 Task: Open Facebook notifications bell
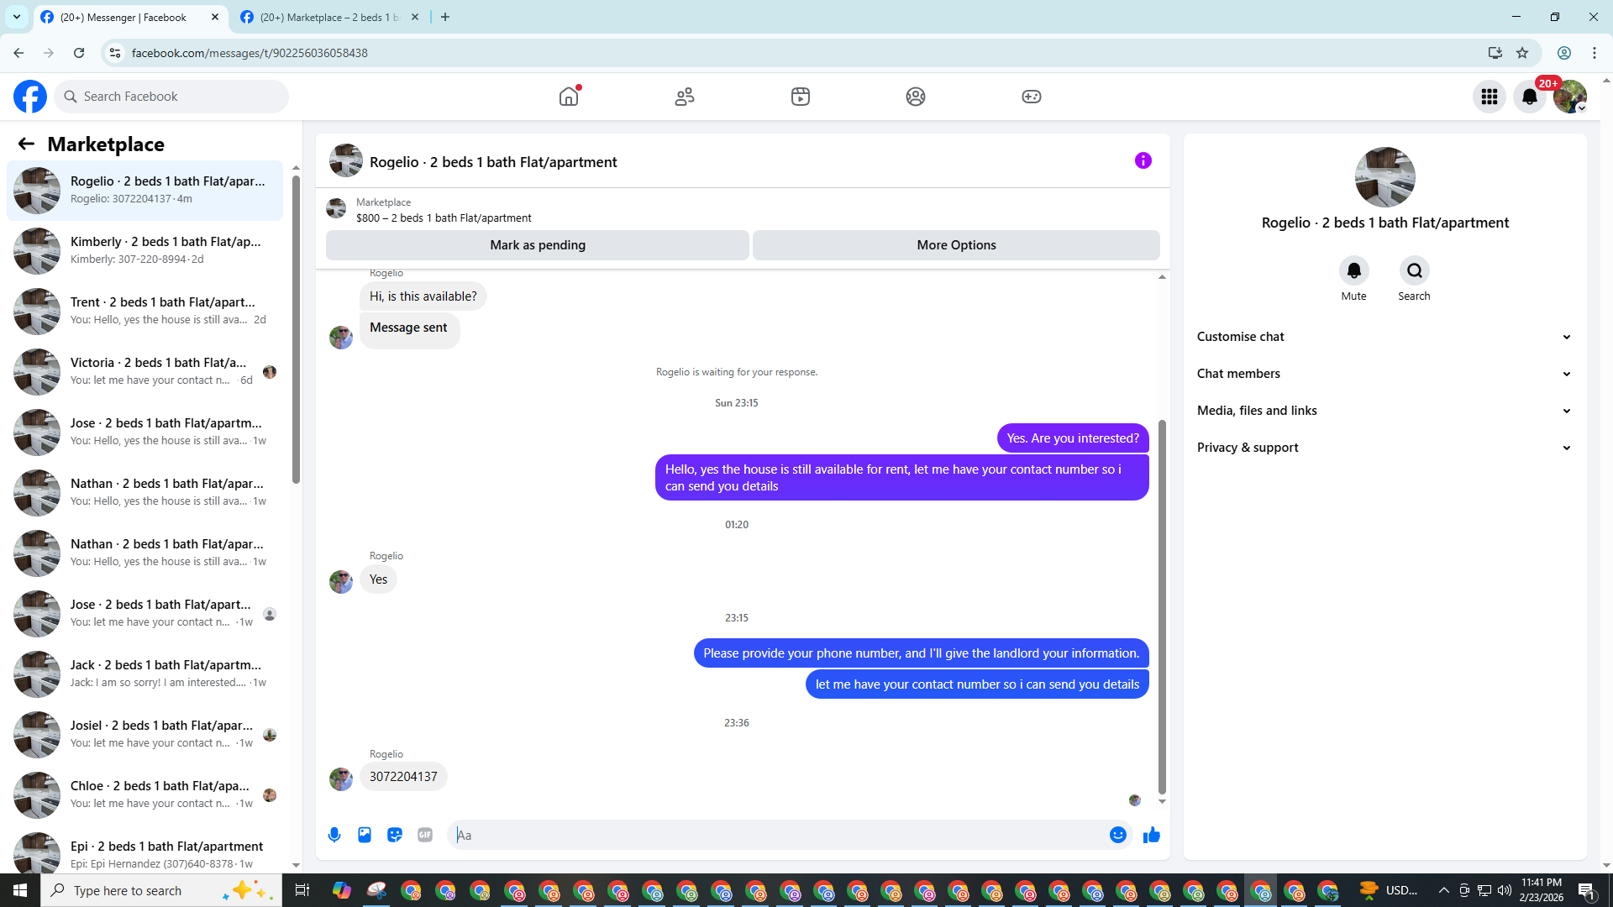[1529, 97]
